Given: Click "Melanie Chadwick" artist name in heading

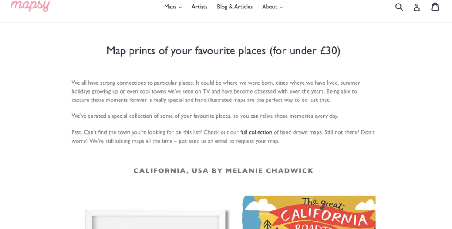Looking at the screenshot, I should [269, 171].
